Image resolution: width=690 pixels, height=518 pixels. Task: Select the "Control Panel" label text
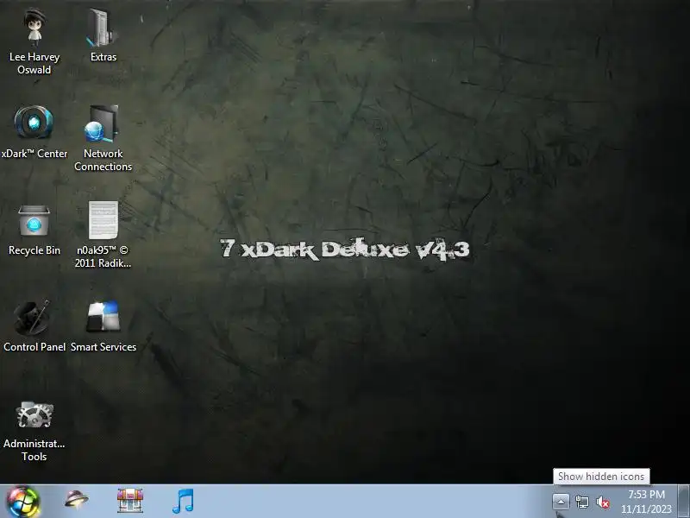click(x=34, y=347)
